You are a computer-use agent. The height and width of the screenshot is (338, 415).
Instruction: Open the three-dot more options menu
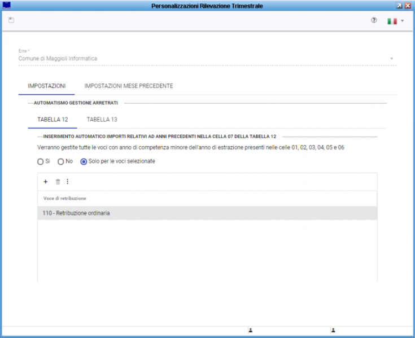(68, 182)
